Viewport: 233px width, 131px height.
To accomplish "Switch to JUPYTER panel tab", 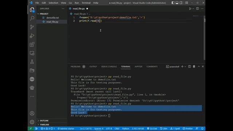I will (x=138, y=67).
